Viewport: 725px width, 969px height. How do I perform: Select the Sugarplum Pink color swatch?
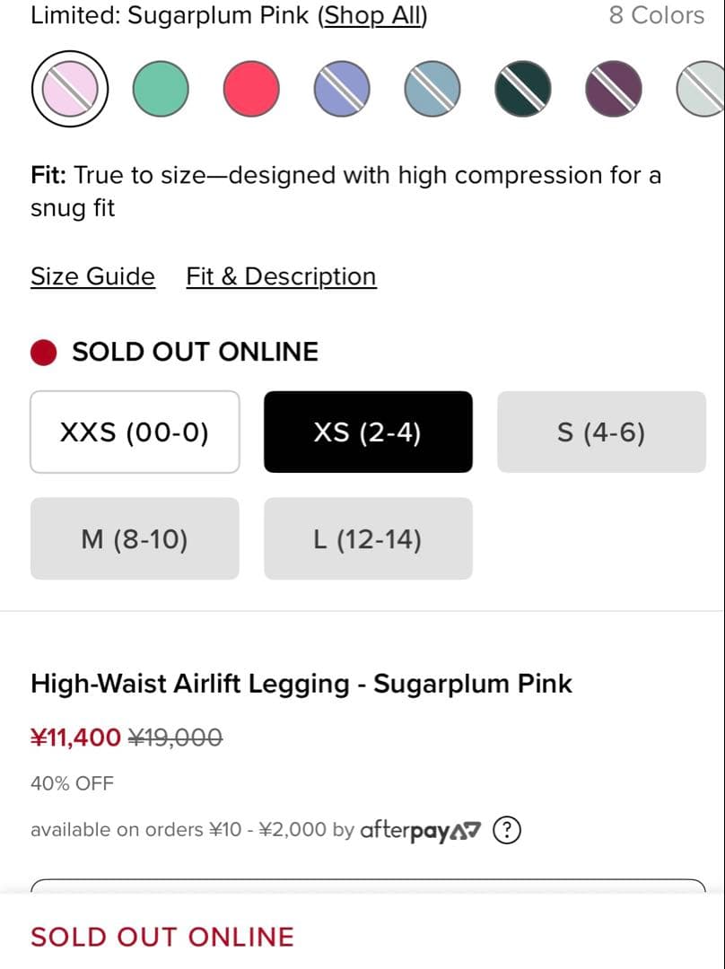[x=69, y=89]
